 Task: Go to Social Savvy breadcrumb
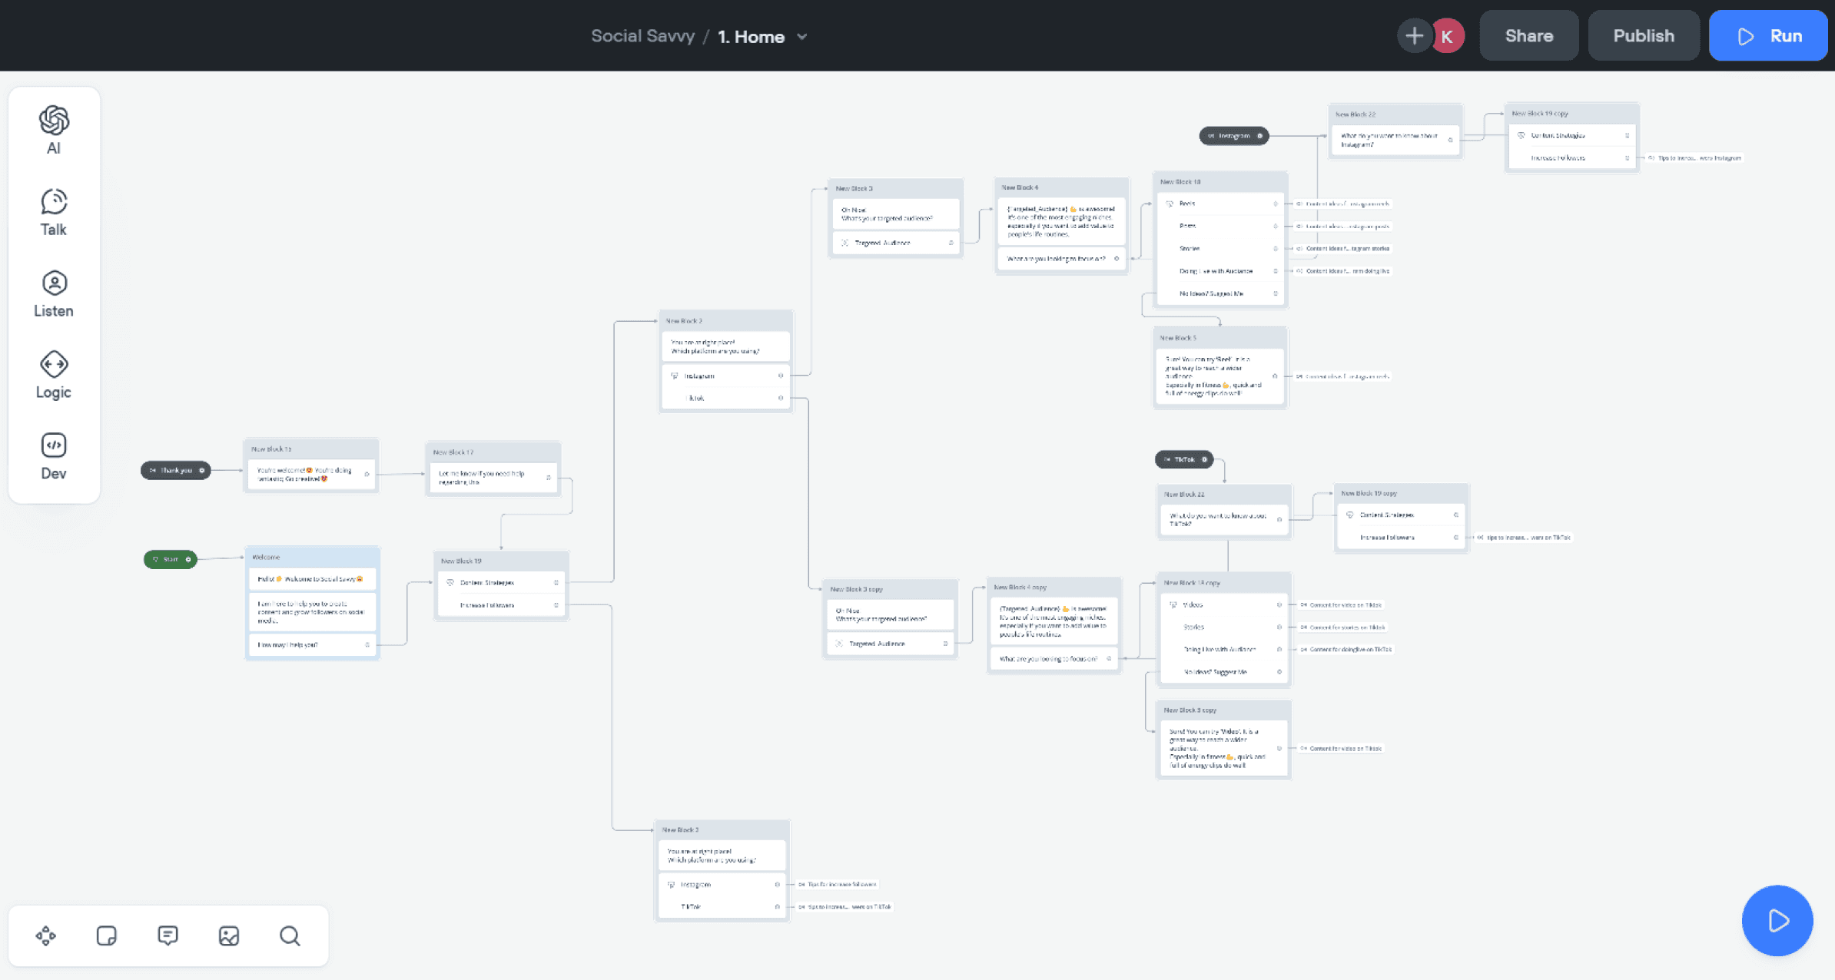(x=642, y=36)
